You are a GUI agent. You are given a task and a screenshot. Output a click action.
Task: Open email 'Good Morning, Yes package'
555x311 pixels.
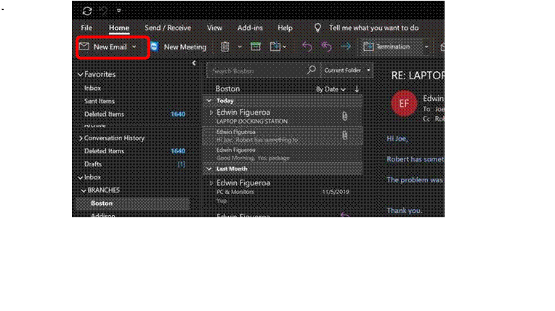(283, 154)
